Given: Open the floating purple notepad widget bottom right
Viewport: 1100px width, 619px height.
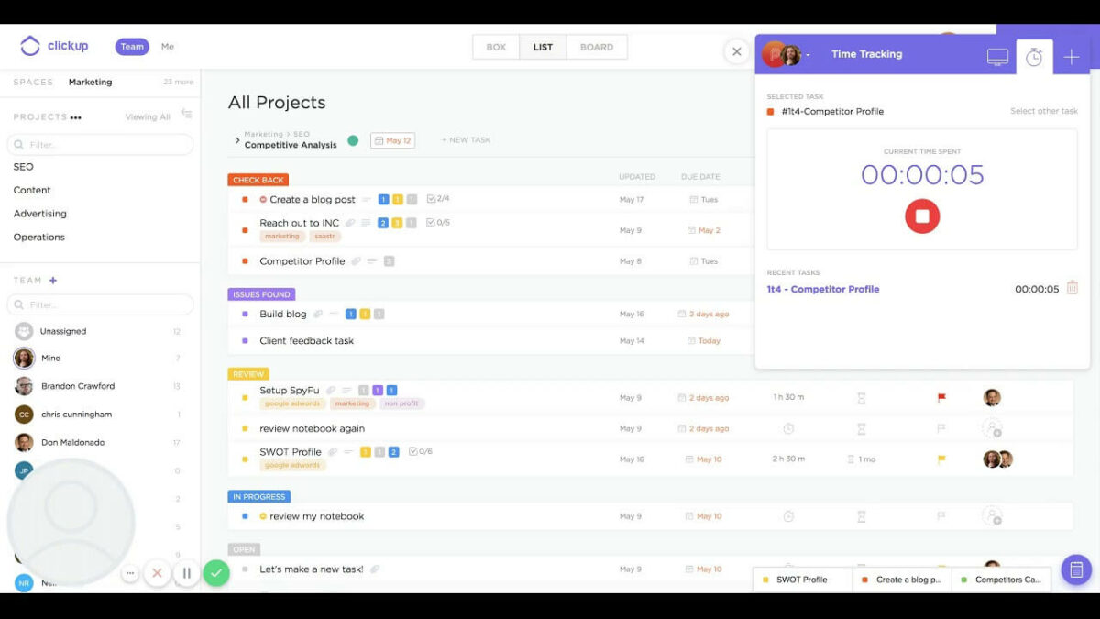Looking at the screenshot, I should pyautogui.click(x=1075, y=569).
